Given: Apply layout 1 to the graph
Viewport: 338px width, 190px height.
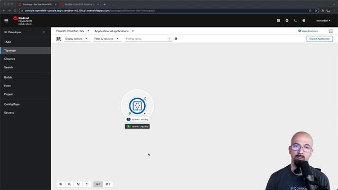Looking at the screenshot, I should click(98, 184).
